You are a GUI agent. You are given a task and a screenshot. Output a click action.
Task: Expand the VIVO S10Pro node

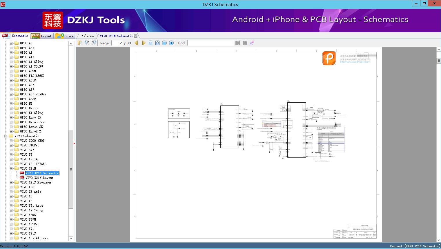coord(11,145)
